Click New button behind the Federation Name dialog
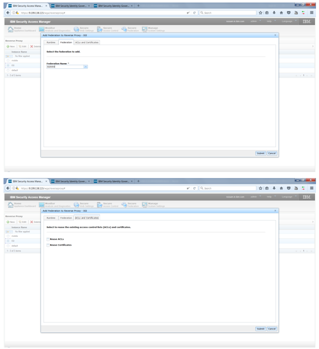This screenshot has height=349, width=319. point(11,47)
